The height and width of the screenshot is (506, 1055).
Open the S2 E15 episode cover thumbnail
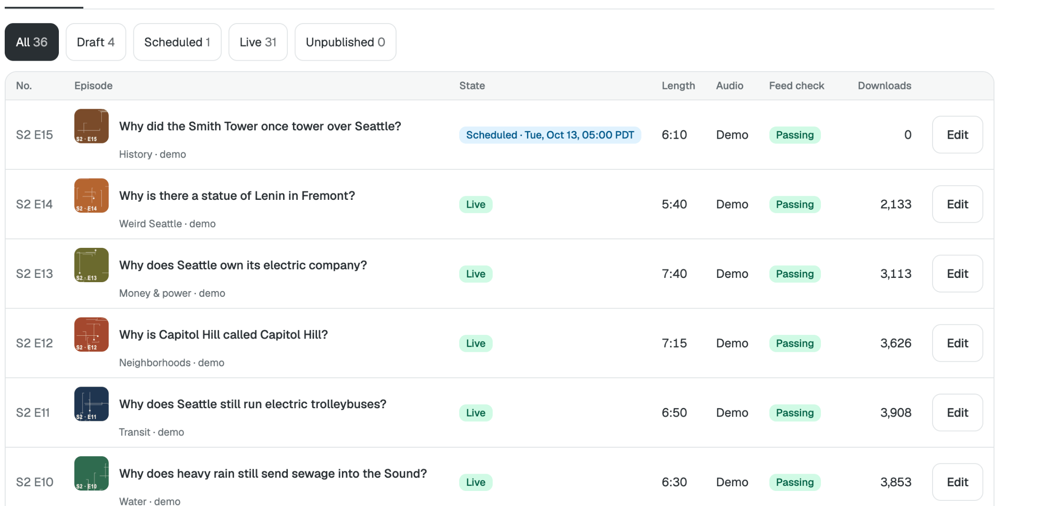point(91,126)
